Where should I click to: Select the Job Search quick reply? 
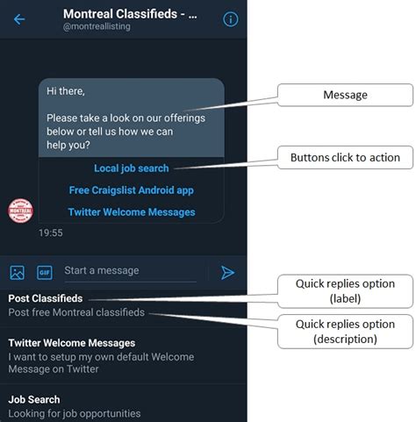(123, 406)
